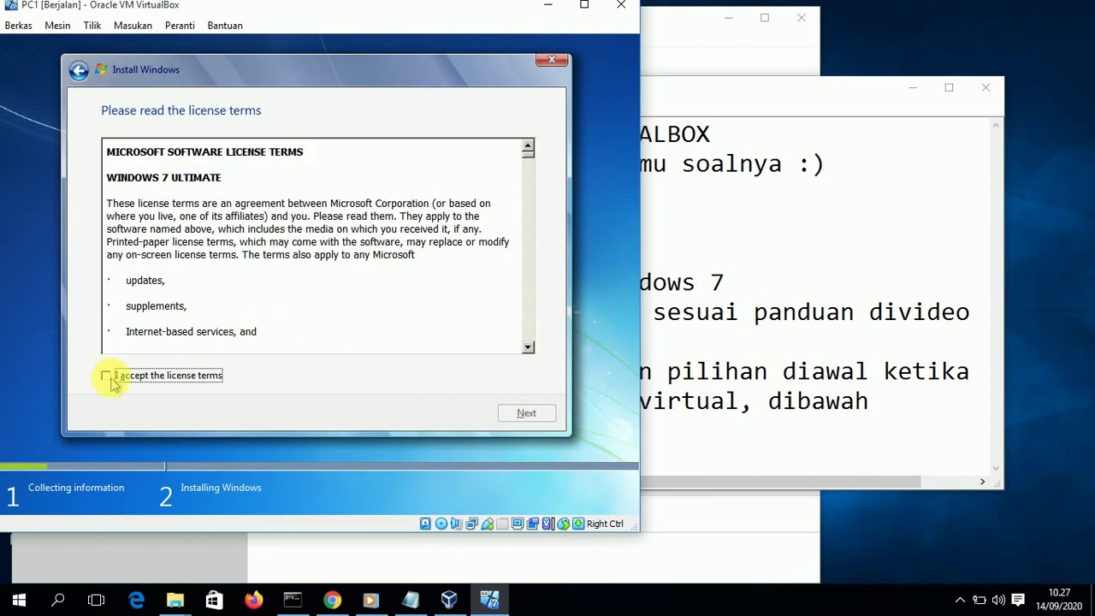Click the CPU virtualization icon in VirtualBox status bar
The height and width of the screenshot is (616, 1095).
point(548,524)
